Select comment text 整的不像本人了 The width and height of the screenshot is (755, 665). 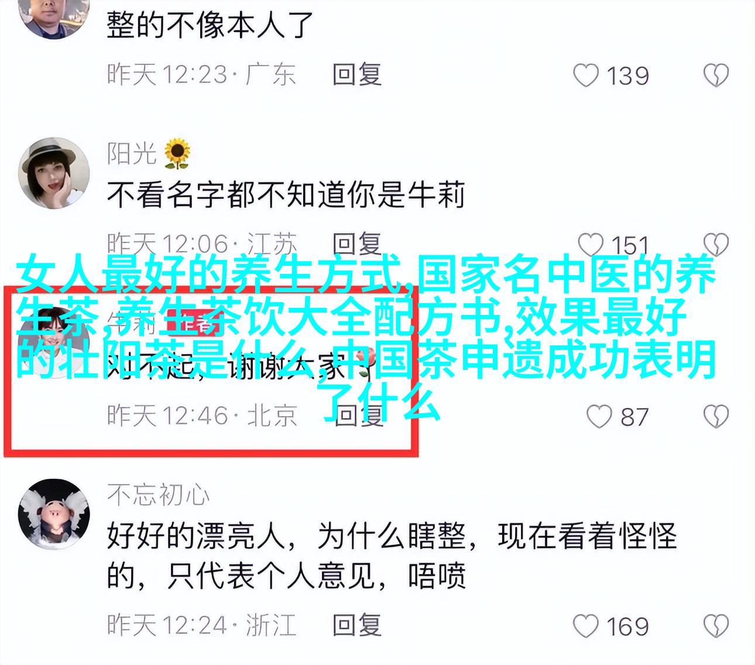[210, 23]
